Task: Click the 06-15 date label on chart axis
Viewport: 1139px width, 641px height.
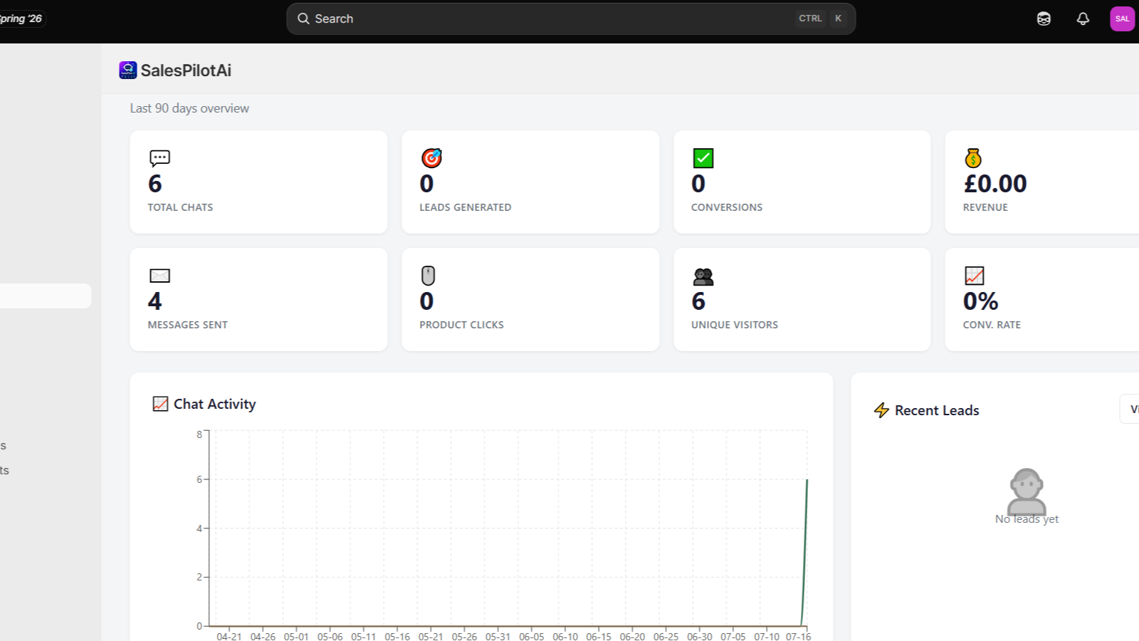Action: 599,636
